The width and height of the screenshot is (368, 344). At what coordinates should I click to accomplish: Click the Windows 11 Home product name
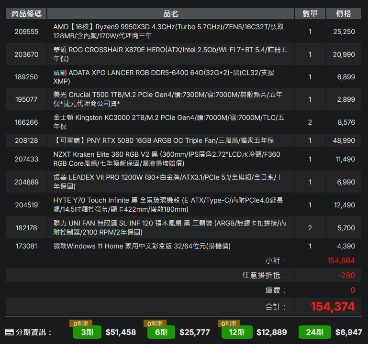pyautogui.click(x=142, y=246)
